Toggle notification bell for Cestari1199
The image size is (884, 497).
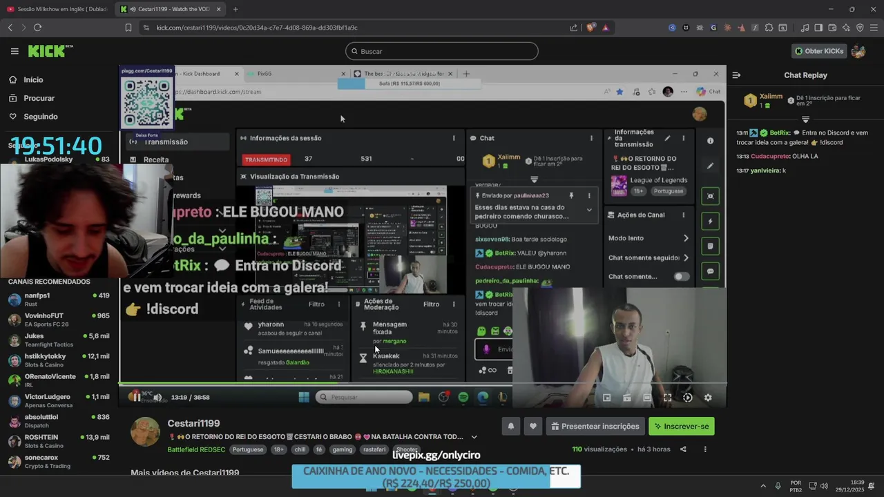coord(511,427)
